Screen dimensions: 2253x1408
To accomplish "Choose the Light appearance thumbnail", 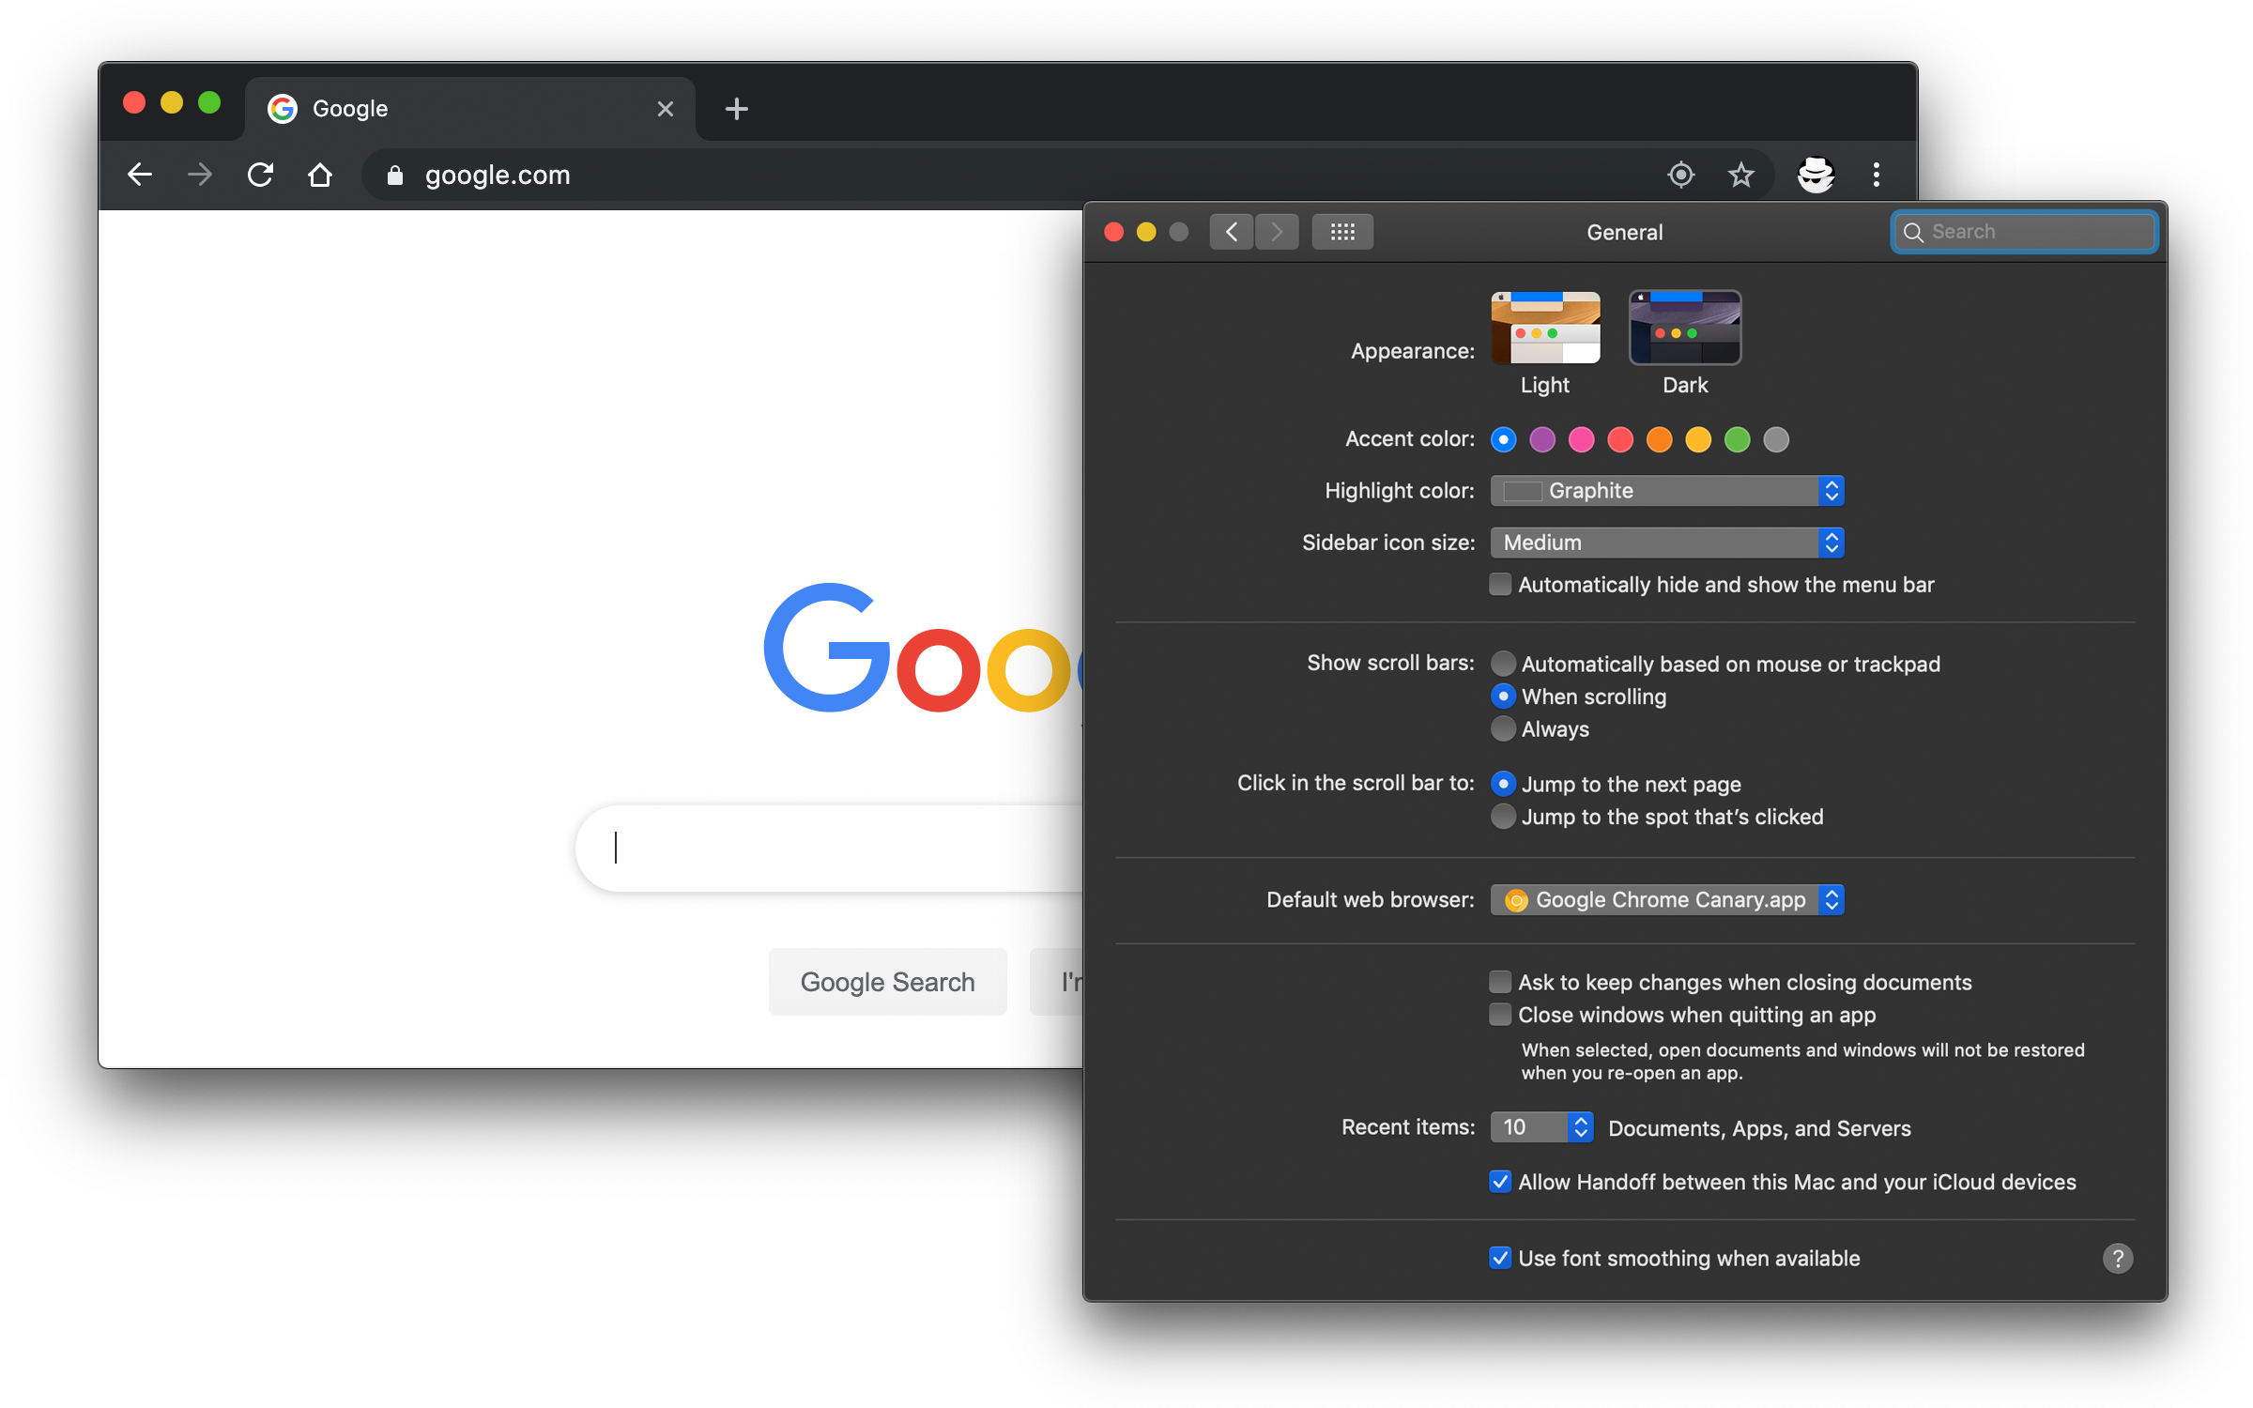I will [1545, 328].
